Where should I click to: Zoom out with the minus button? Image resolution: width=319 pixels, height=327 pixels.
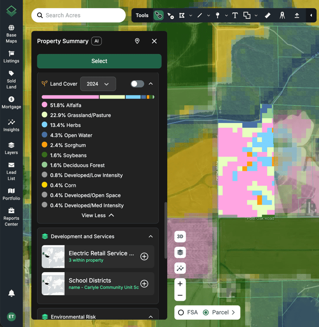click(x=180, y=296)
